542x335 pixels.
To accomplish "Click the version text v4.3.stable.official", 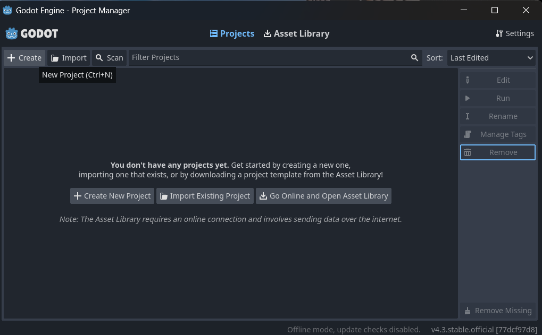I will (484, 330).
